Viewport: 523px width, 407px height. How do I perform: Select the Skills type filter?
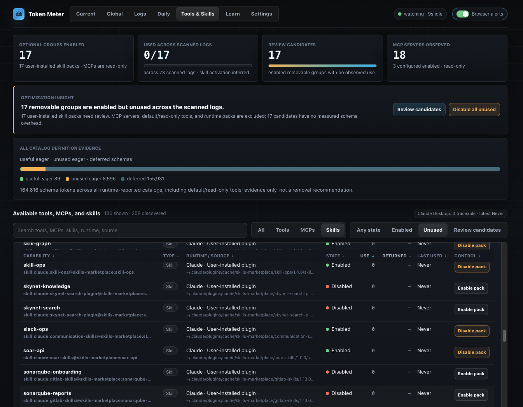333,230
